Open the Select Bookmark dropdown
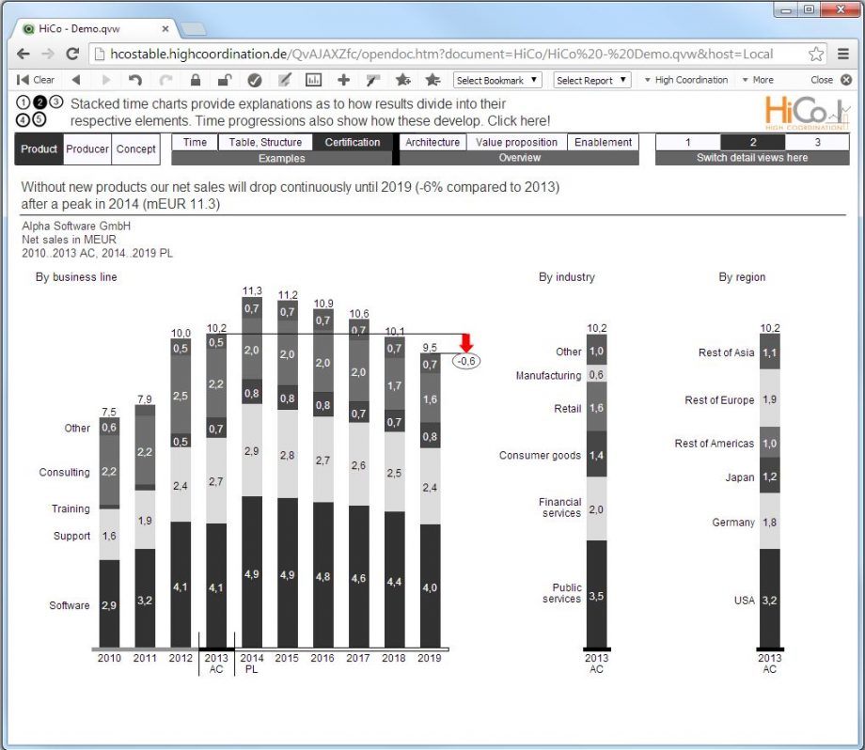The height and width of the screenshot is (750, 865). coord(496,80)
